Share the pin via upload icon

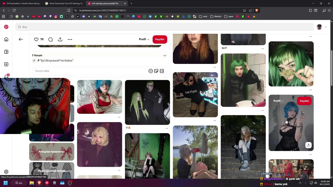pos(60,39)
